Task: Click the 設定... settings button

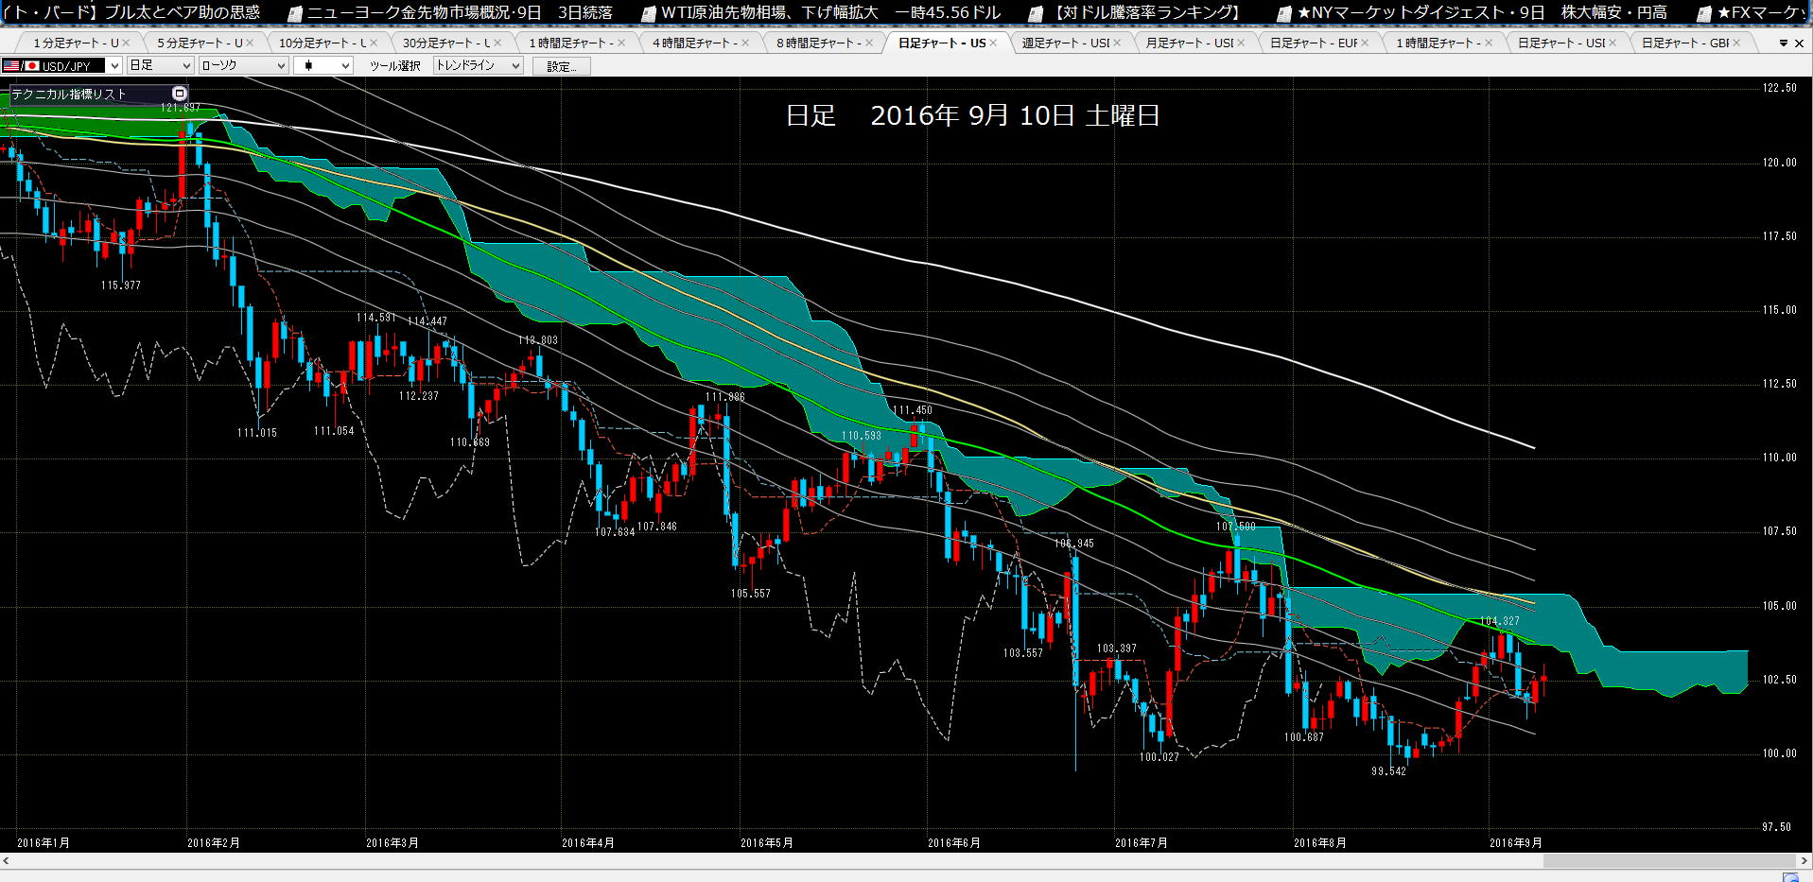Action: tap(561, 66)
